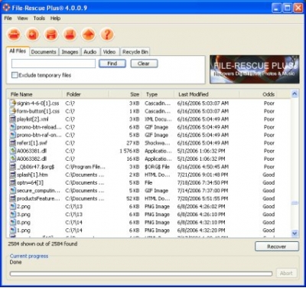
Task: Click the icon beside A0063382.dll
Action: pos(13,159)
